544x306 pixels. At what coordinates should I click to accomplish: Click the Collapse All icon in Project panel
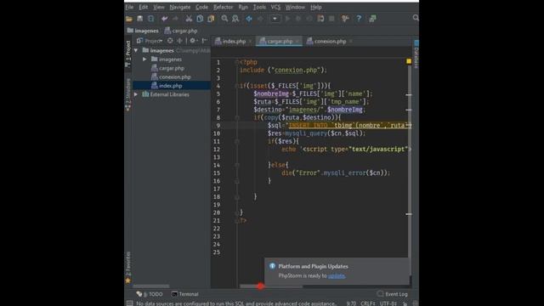point(179,41)
